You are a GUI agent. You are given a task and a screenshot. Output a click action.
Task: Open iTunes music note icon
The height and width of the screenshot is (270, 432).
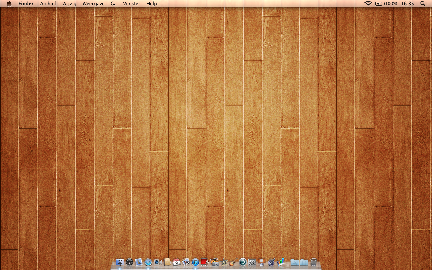(x=195, y=262)
